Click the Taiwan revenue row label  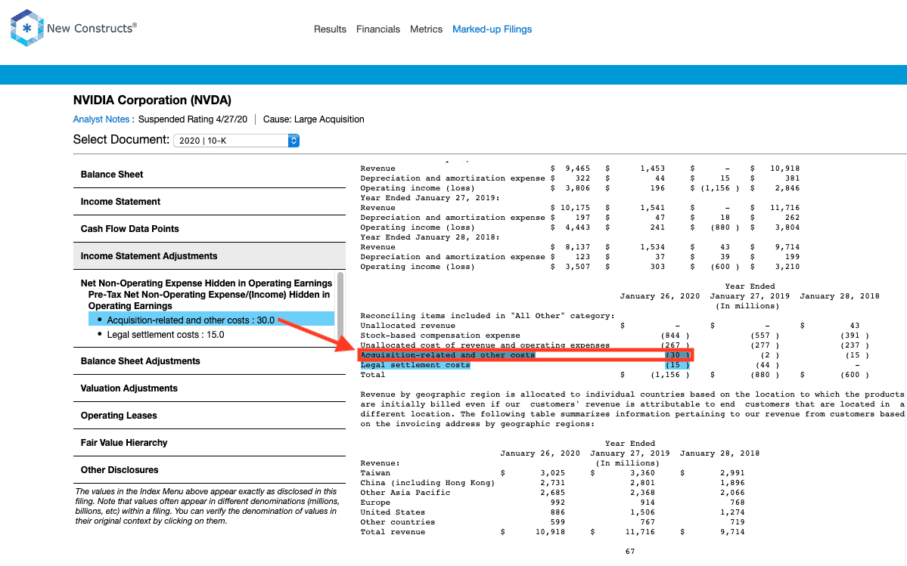tap(375, 473)
